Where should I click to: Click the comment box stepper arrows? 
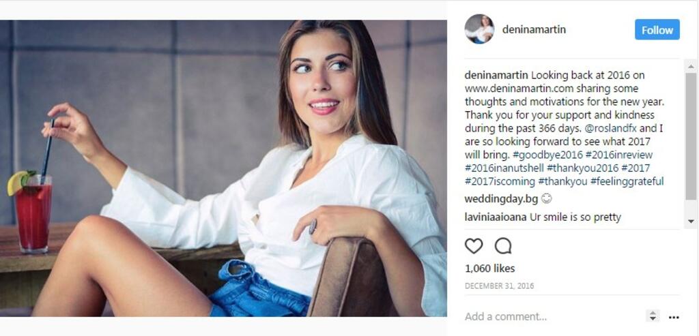click(653, 316)
